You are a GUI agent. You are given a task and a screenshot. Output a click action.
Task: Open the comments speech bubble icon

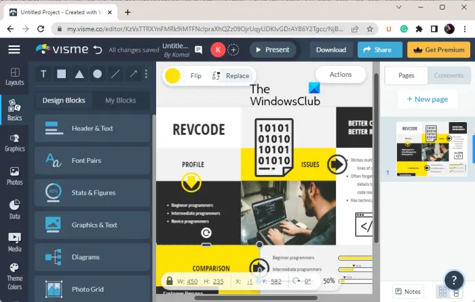198,50
